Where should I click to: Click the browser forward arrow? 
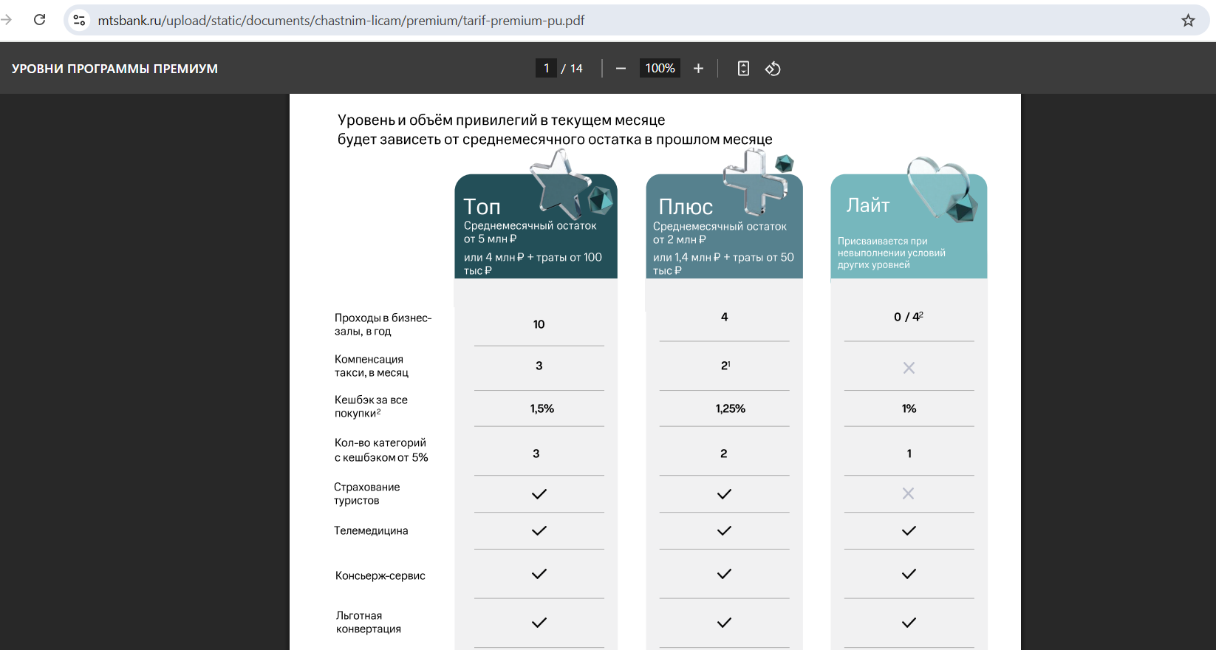point(7,20)
